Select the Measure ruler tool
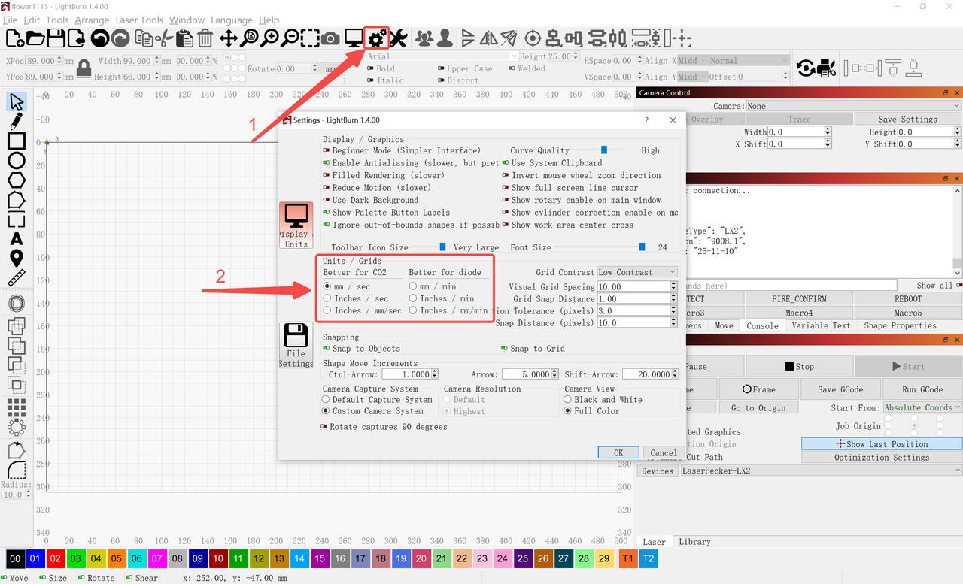963x584 pixels. [x=16, y=278]
